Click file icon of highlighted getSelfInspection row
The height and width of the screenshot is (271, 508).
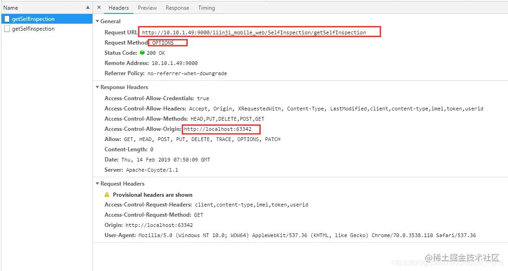coord(7,19)
